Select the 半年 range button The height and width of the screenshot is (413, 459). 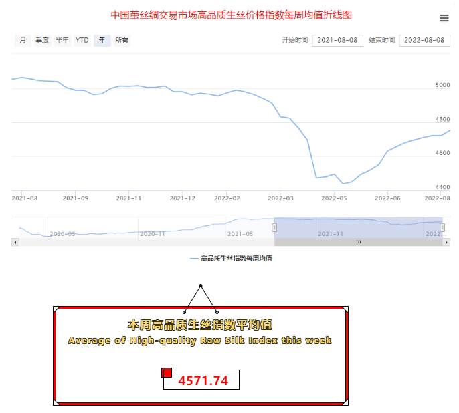62,41
